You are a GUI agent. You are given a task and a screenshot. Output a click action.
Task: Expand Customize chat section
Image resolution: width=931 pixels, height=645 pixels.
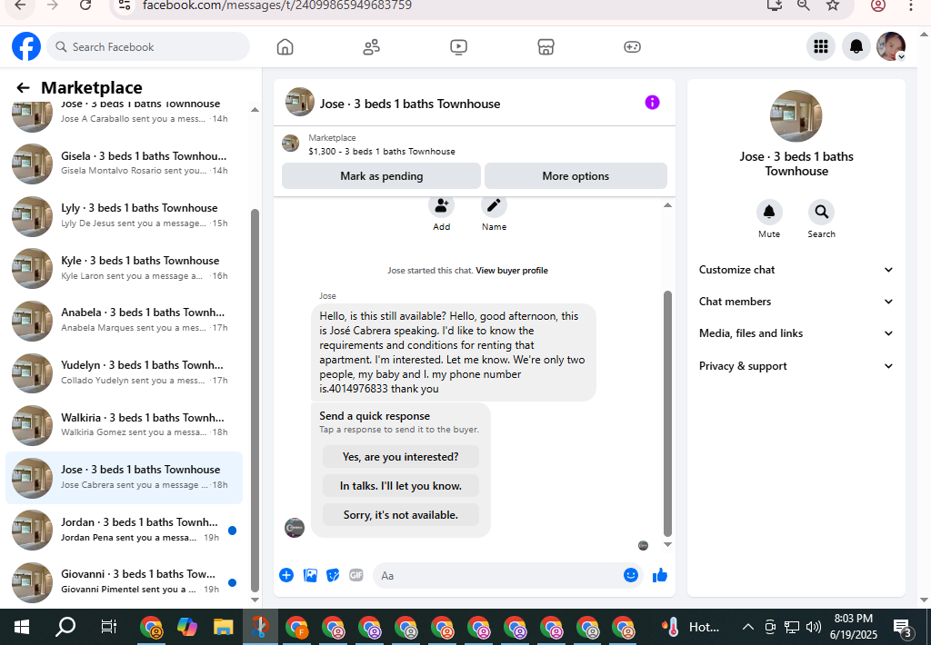796,270
